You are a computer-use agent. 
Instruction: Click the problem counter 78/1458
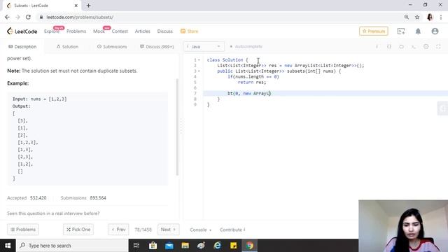(x=143, y=230)
